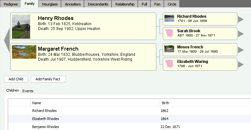This screenshot has width=251, height=130.
Task: Expand ancestors arrow beside Elizabeth Waring
Action: pos(241,64)
